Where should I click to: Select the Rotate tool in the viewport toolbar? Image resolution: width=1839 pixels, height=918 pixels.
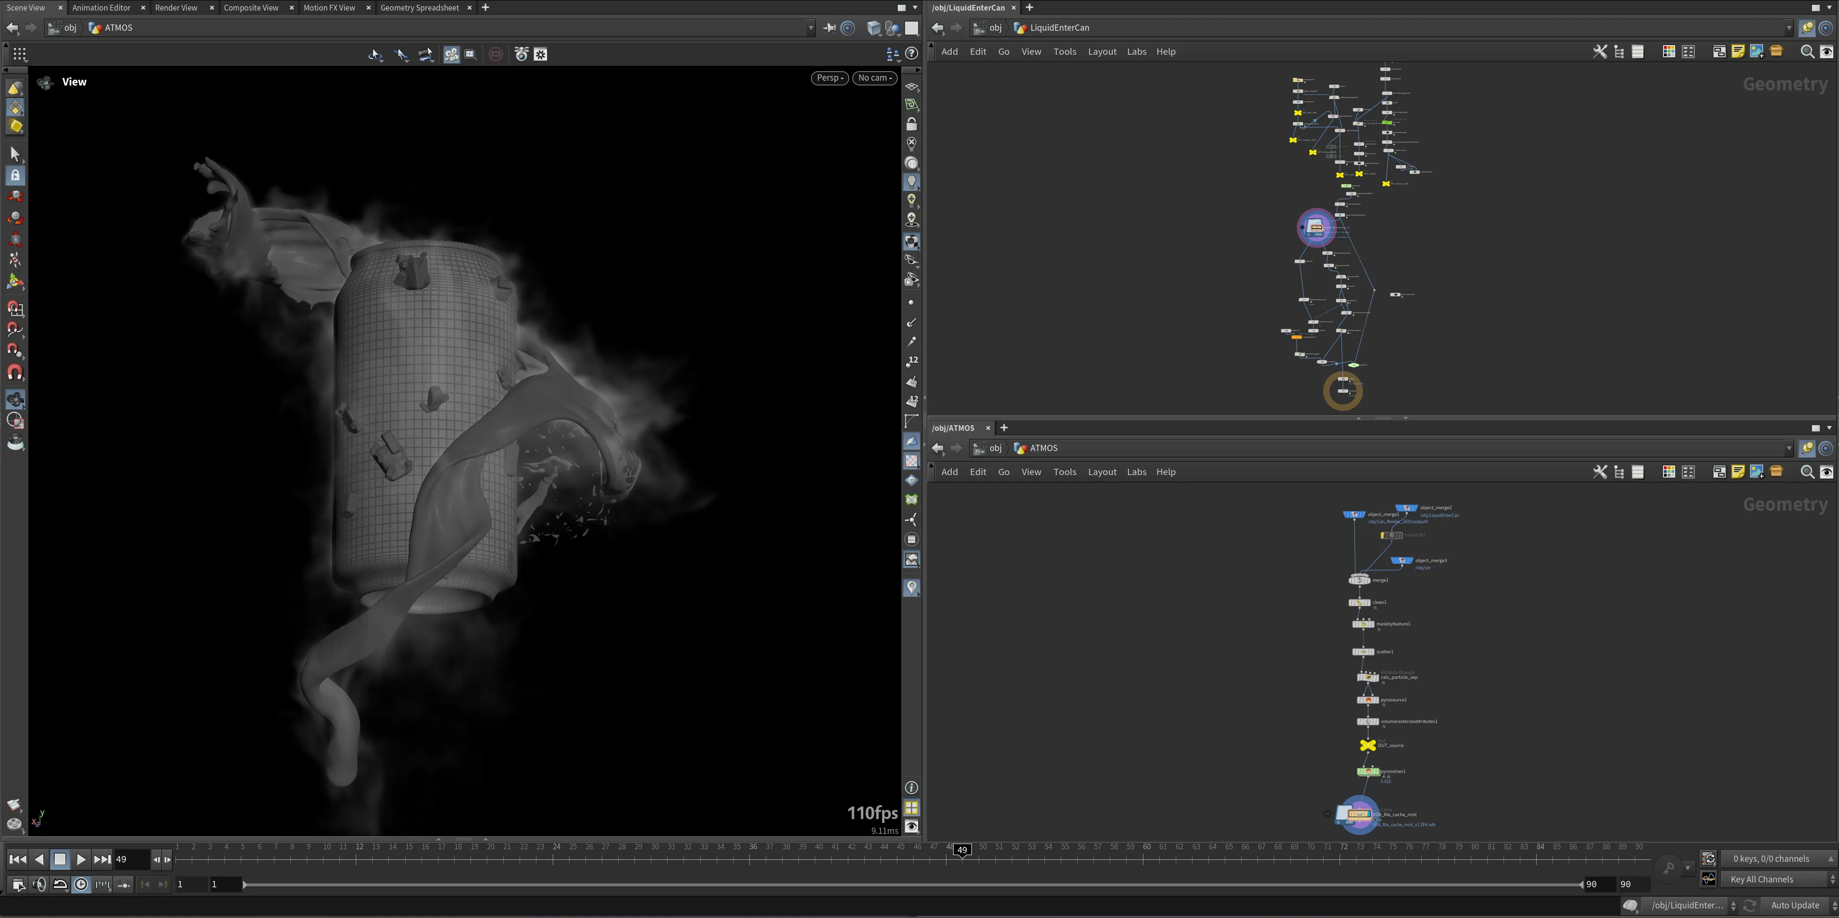pyautogui.click(x=15, y=218)
